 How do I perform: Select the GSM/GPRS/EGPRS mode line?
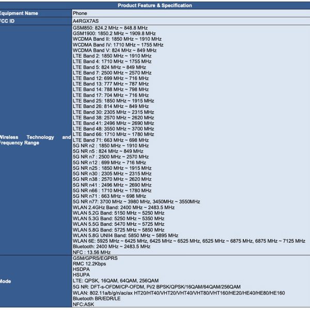pos(95,258)
